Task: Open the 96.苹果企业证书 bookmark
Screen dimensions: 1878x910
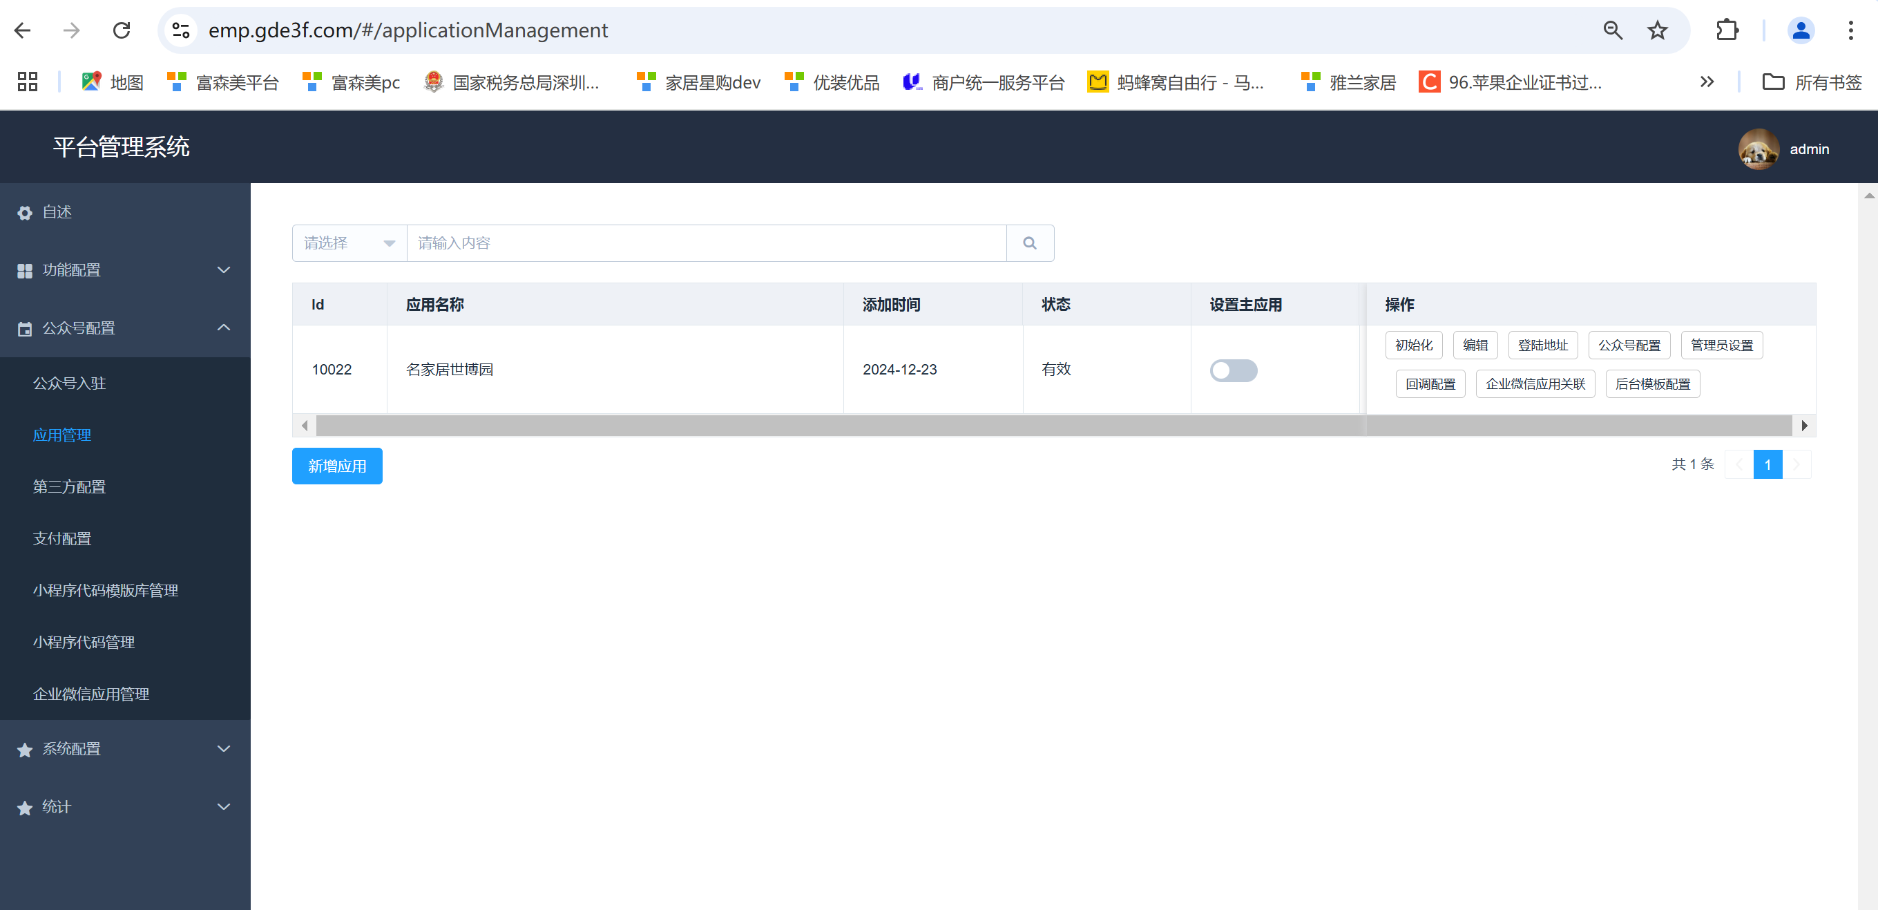Action: [1511, 82]
